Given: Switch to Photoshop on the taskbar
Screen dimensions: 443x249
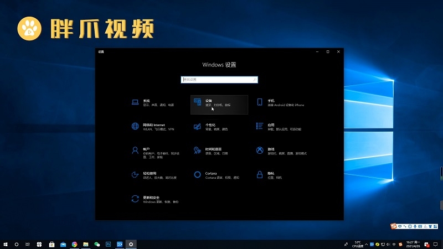Looking at the screenshot, I should click(108, 245).
